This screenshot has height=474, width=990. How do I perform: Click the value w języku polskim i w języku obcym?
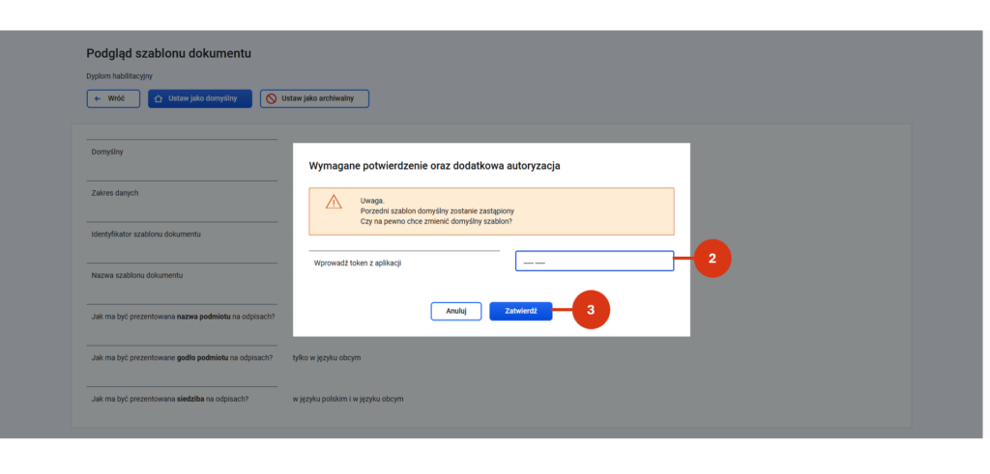(348, 399)
